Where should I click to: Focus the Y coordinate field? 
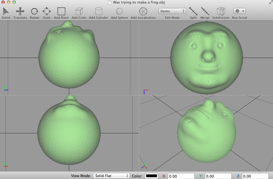tap(218, 176)
